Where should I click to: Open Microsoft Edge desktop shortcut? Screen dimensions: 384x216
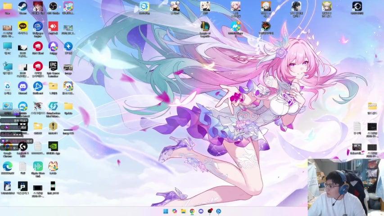point(7,166)
